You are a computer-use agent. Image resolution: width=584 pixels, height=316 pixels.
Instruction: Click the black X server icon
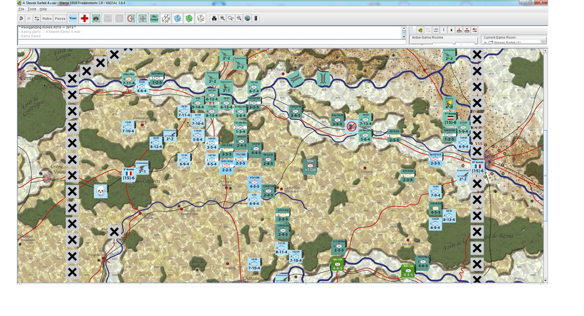click(451, 30)
